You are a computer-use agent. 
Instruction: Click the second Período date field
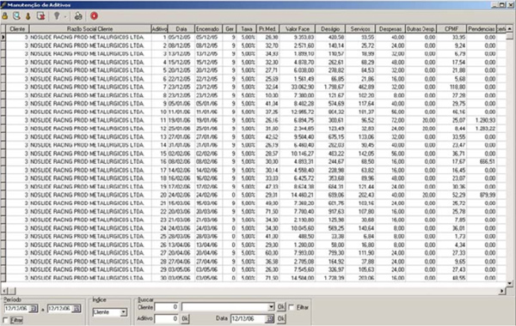[60, 309]
